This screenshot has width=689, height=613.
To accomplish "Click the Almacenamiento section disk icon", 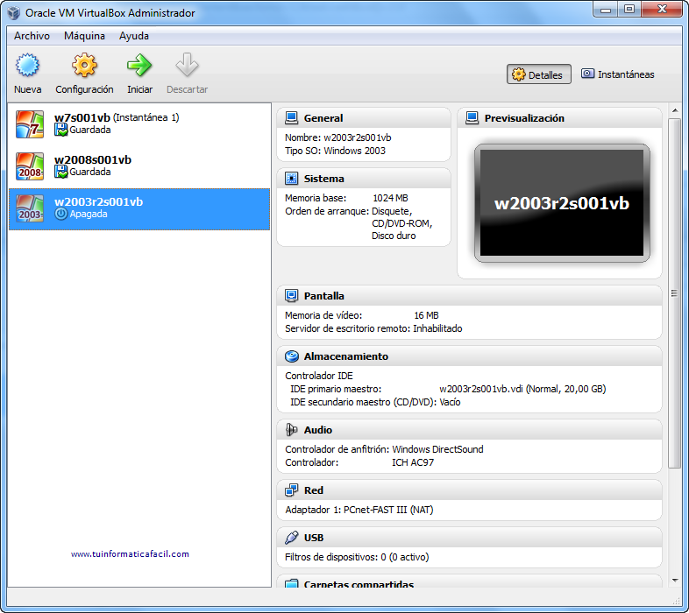I will click(292, 356).
